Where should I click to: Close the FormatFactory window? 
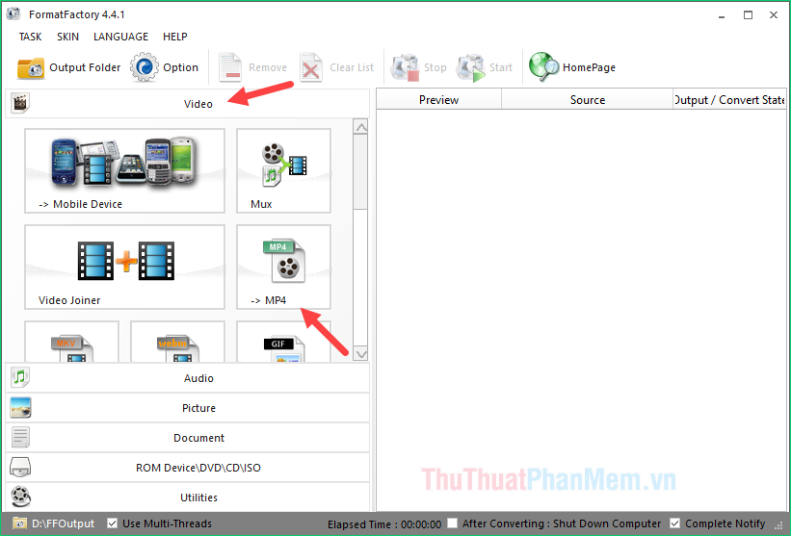pos(774,15)
